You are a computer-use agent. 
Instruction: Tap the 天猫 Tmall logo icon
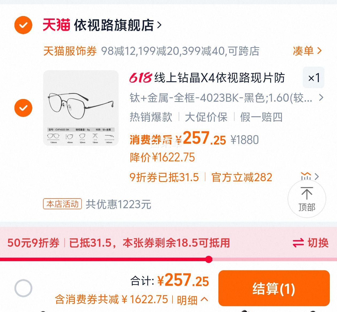pyautogui.click(x=56, y=25)
